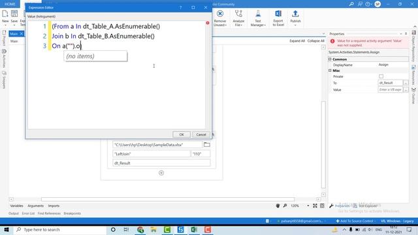418x235 pixels.
Task: Collapse the Common properties section
Action: 330,59
